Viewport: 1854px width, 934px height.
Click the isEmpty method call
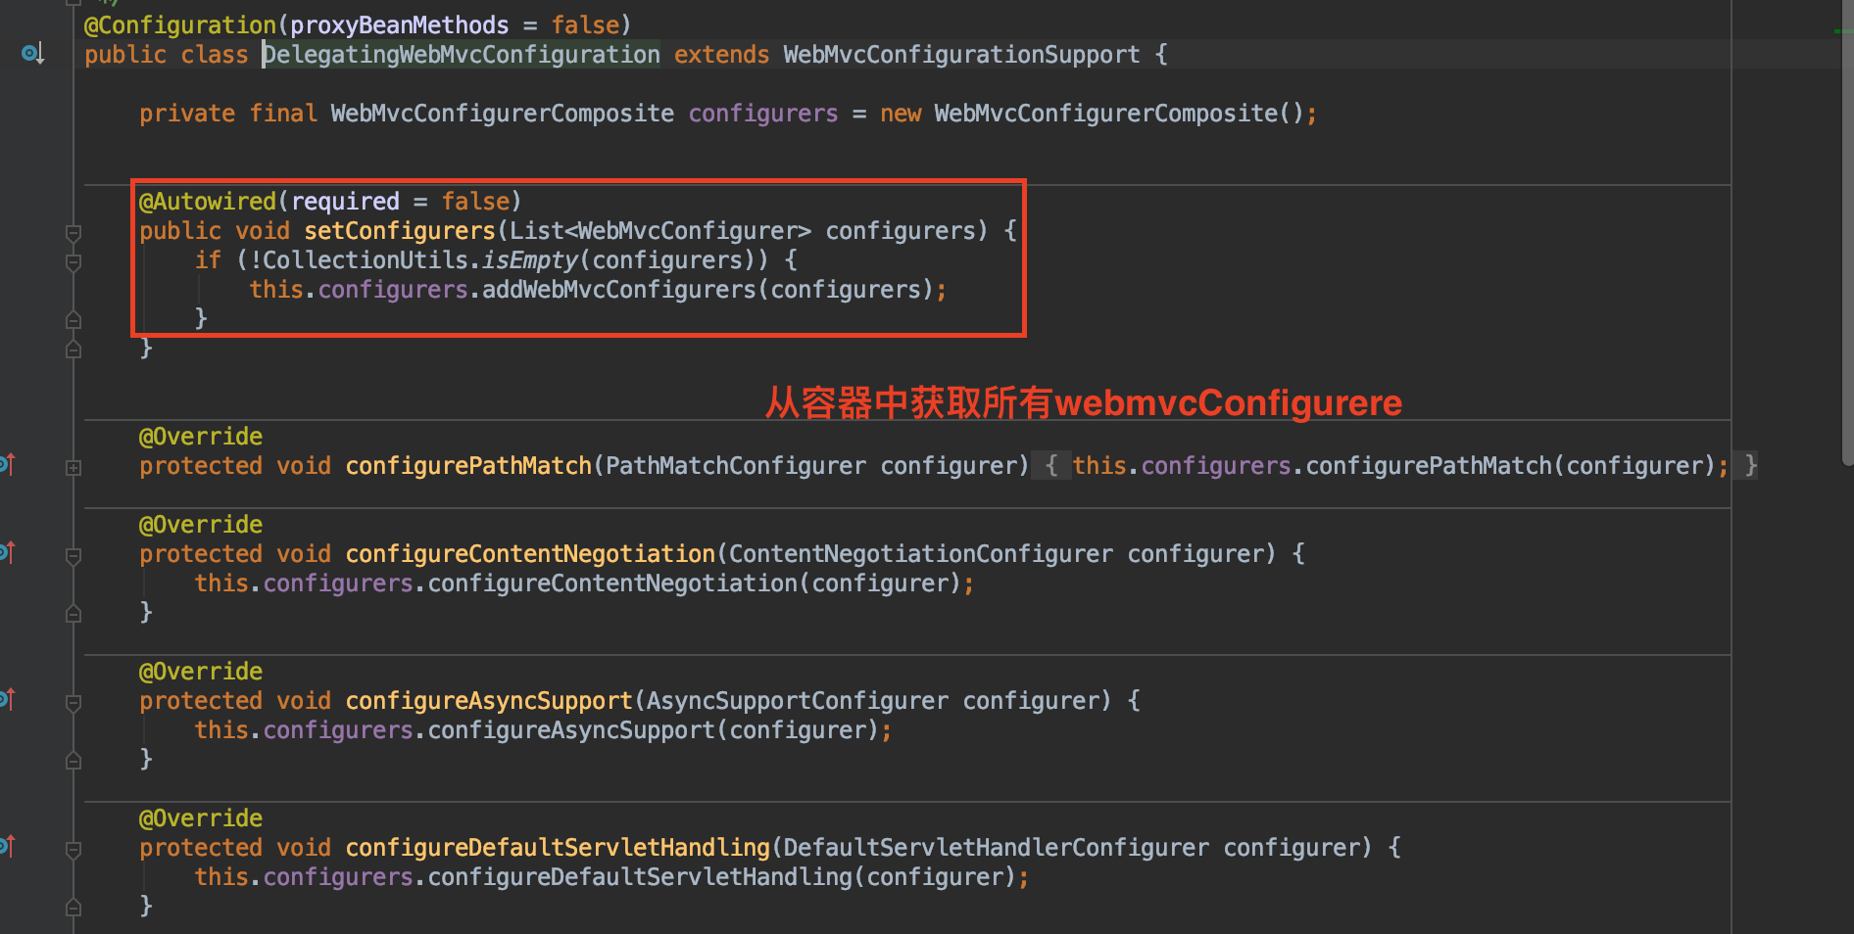(530, 259)
